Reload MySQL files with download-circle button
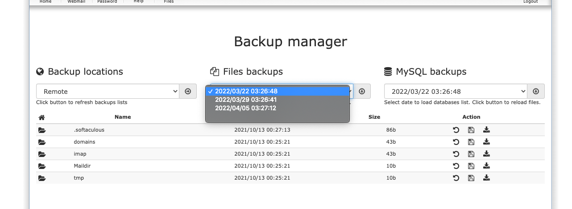Viewport: 572px width, 209px height. (x=536, y=91)
